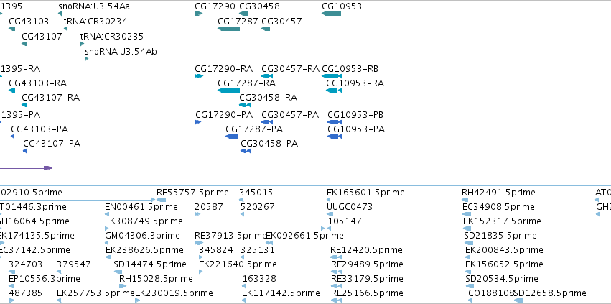Click the snoRNA:U3:54Aa label

[94, 6]
